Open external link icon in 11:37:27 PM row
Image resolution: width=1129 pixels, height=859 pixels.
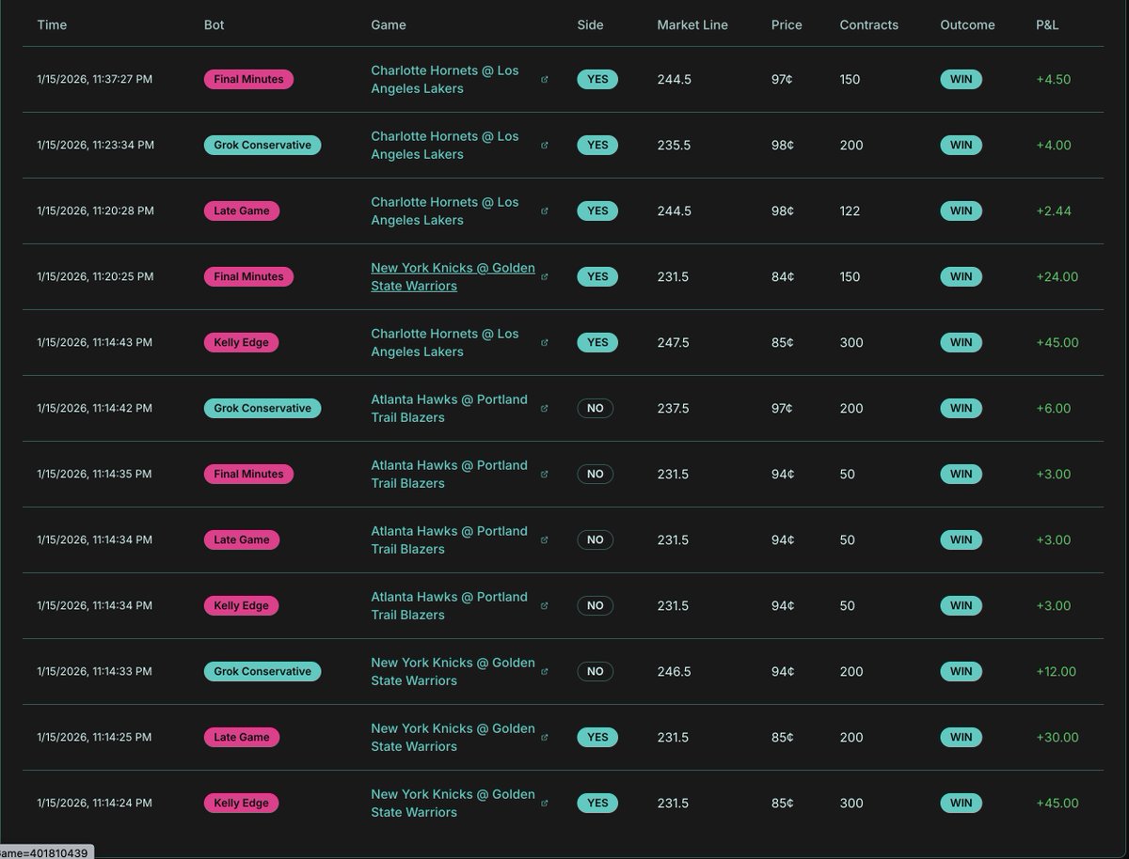click(545, 80)
